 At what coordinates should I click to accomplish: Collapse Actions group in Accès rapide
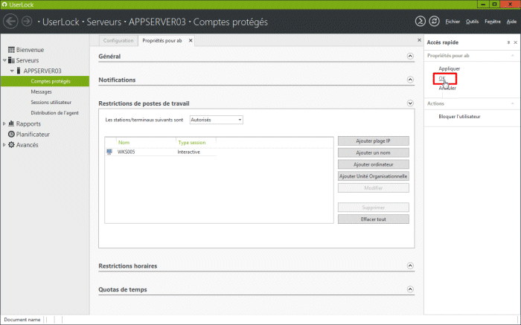513,103
